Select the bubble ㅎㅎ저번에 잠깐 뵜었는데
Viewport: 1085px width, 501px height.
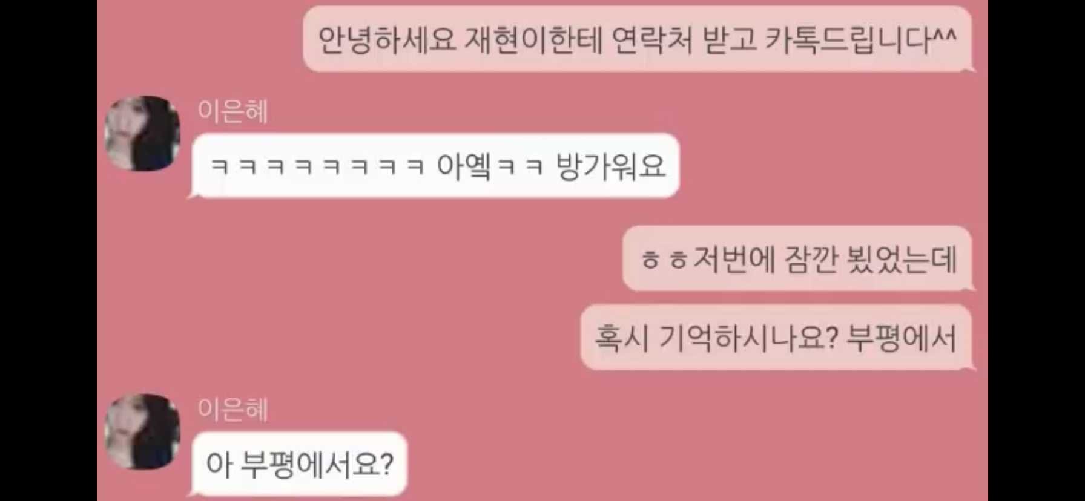click(x=797, y=258)
